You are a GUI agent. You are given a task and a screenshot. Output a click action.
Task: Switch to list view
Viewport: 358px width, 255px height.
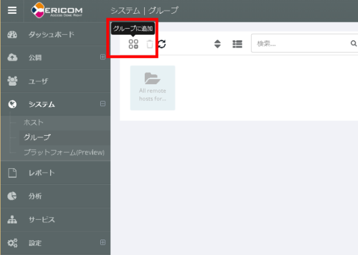point(237,44)
